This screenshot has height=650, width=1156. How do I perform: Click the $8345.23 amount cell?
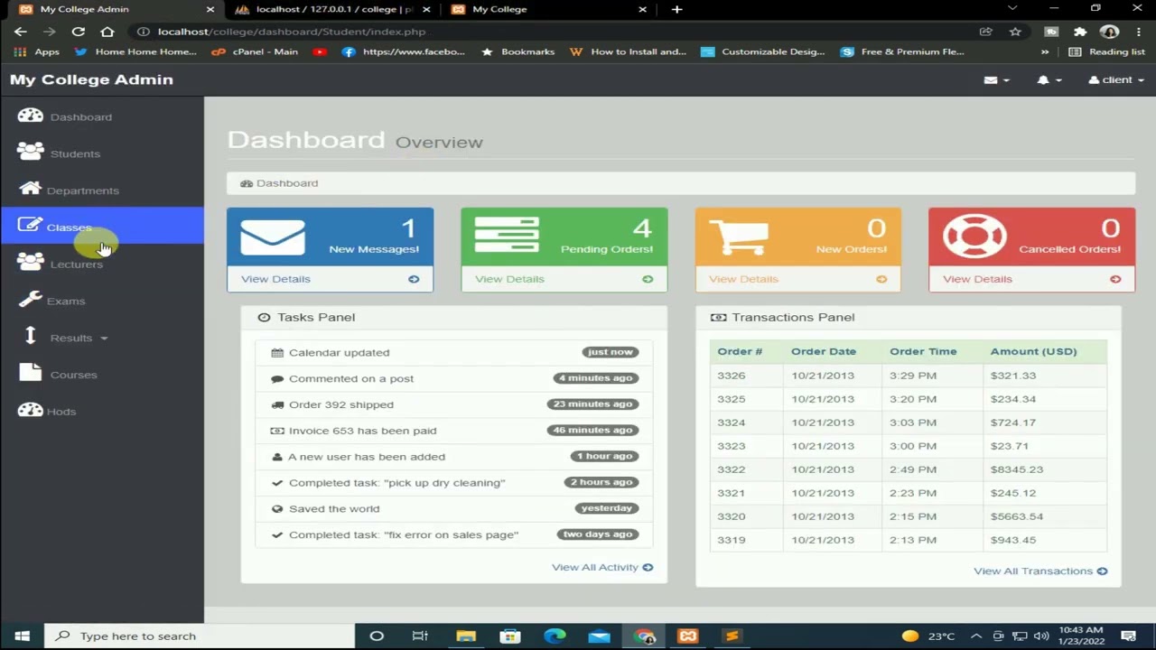(1044, 469)
